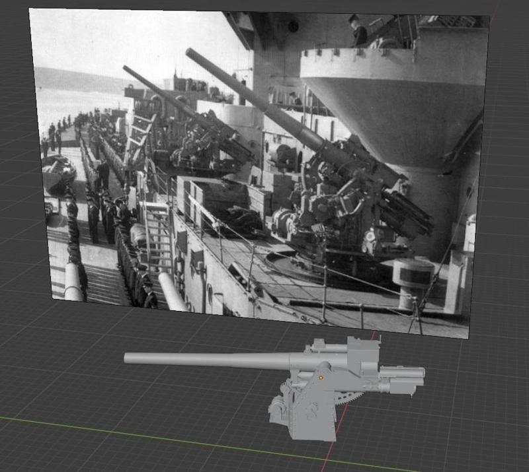This screenshot has height=472, width=529.
Task: Select the naval gun barrel
Action: (198, 360)
